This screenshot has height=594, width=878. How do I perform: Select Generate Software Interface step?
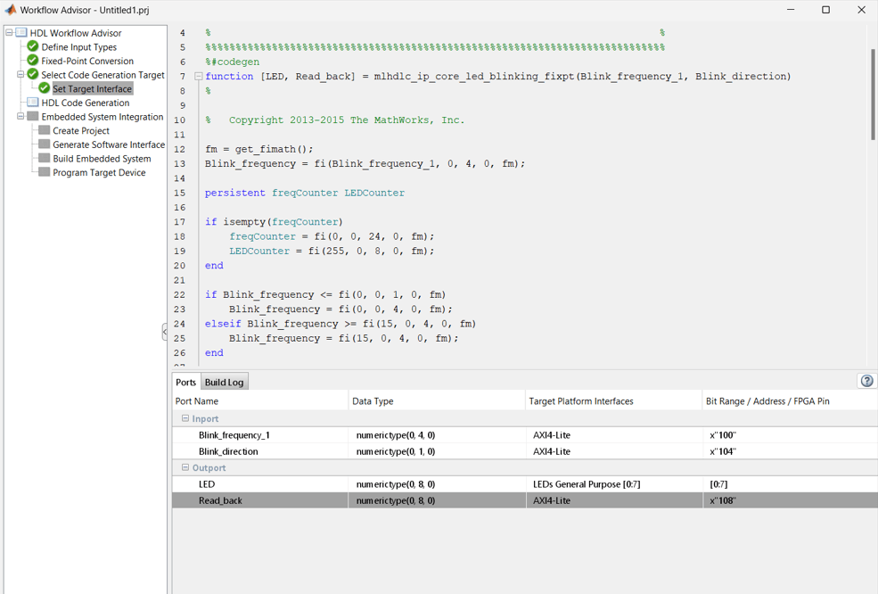[108, 144]
